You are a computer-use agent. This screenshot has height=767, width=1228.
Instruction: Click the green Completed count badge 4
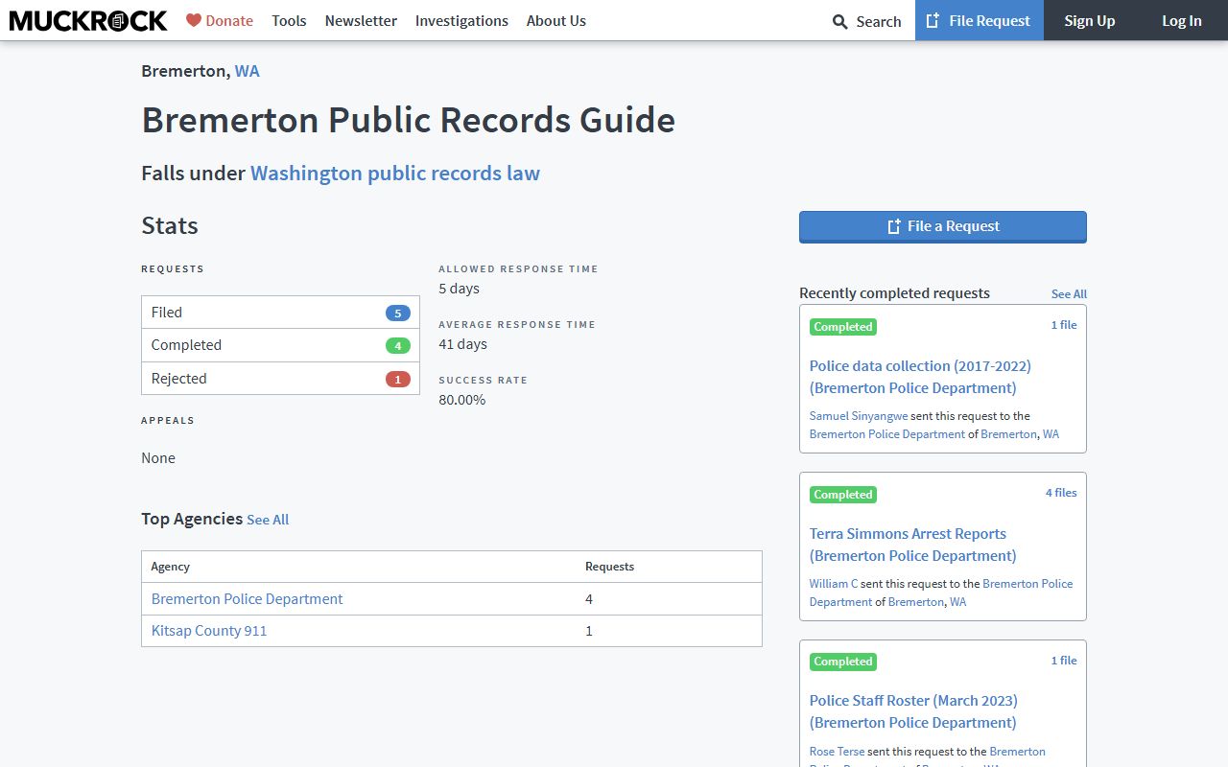(x=398, y=346)
